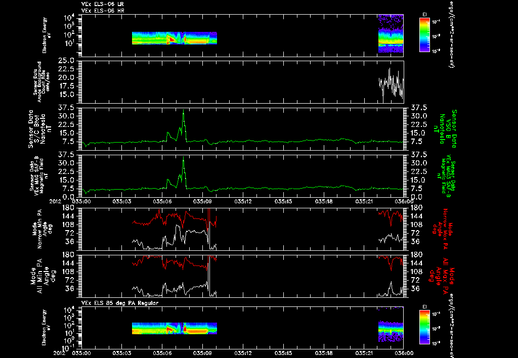Click the "10⁻¹" tick on the 85 deg PA energy axis
This screenshot has height=358, width=518.
67,348
